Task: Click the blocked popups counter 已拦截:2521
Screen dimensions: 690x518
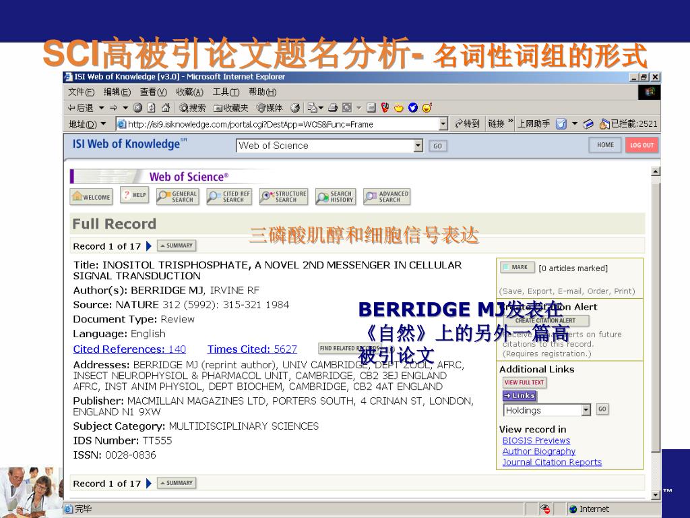Action: (x=629, y=124)
